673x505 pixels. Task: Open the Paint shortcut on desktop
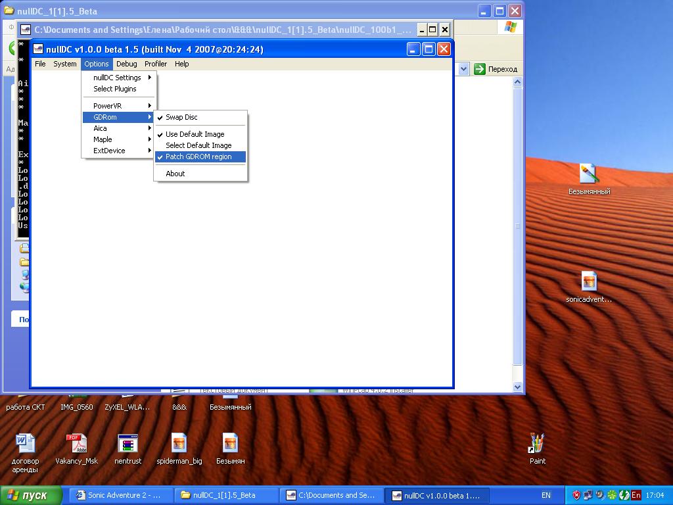[537, 444]
